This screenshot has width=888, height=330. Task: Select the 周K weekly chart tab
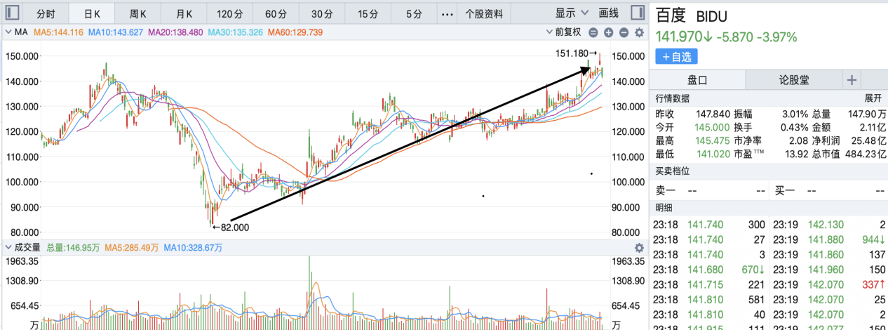point(138,13)
